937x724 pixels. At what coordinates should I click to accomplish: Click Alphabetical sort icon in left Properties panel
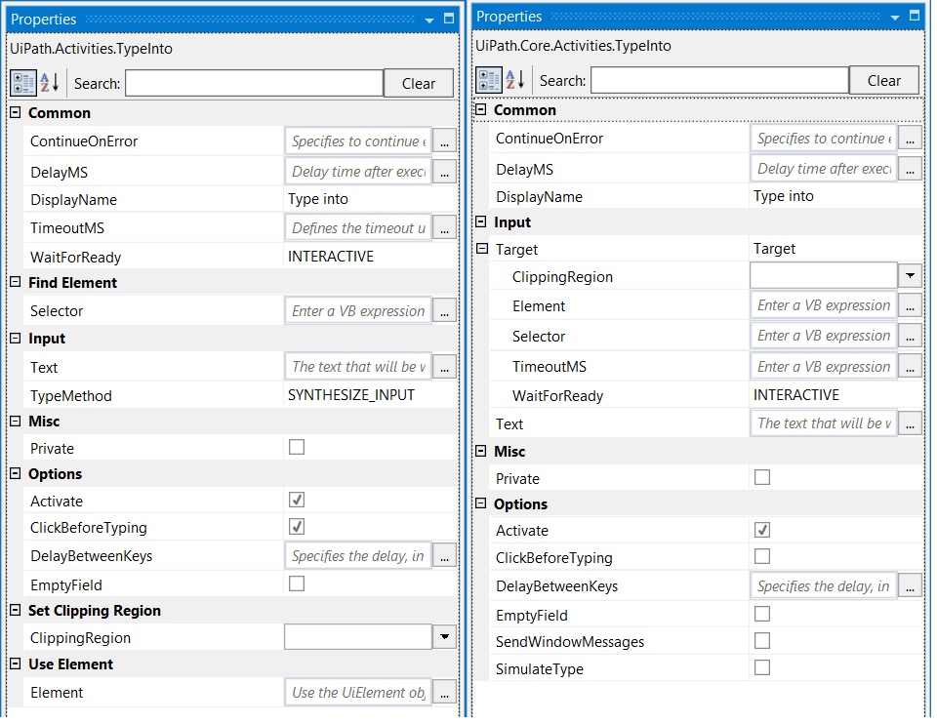(x=50, y=82)
